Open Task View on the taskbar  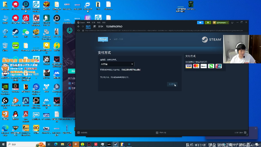[49, 144]
